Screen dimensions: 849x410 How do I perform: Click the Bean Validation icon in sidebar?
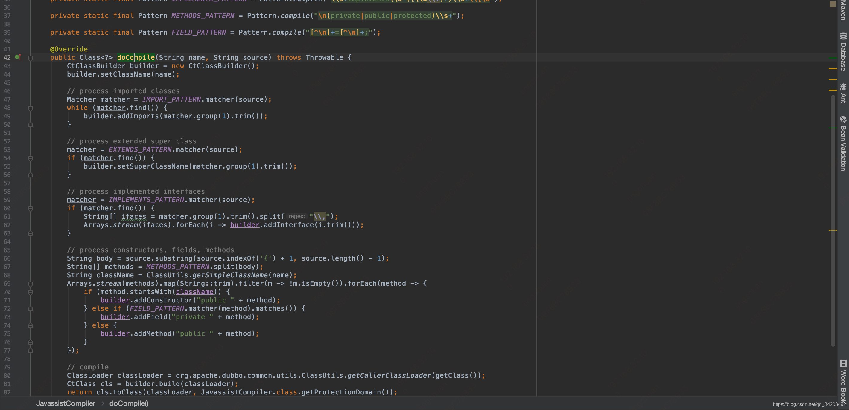coord(843,119)
